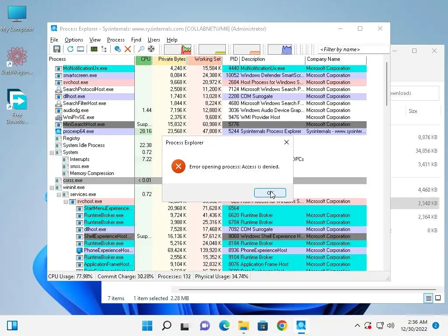Open the CPU usage mini graph
Image resolution: width=448 pixels, height=336 pixels.
click(178, 49)
